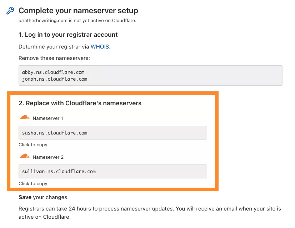
Task: Copy sasha.ns.cloudflare.com using Click to copy
Action: click(x=33, y=145)
